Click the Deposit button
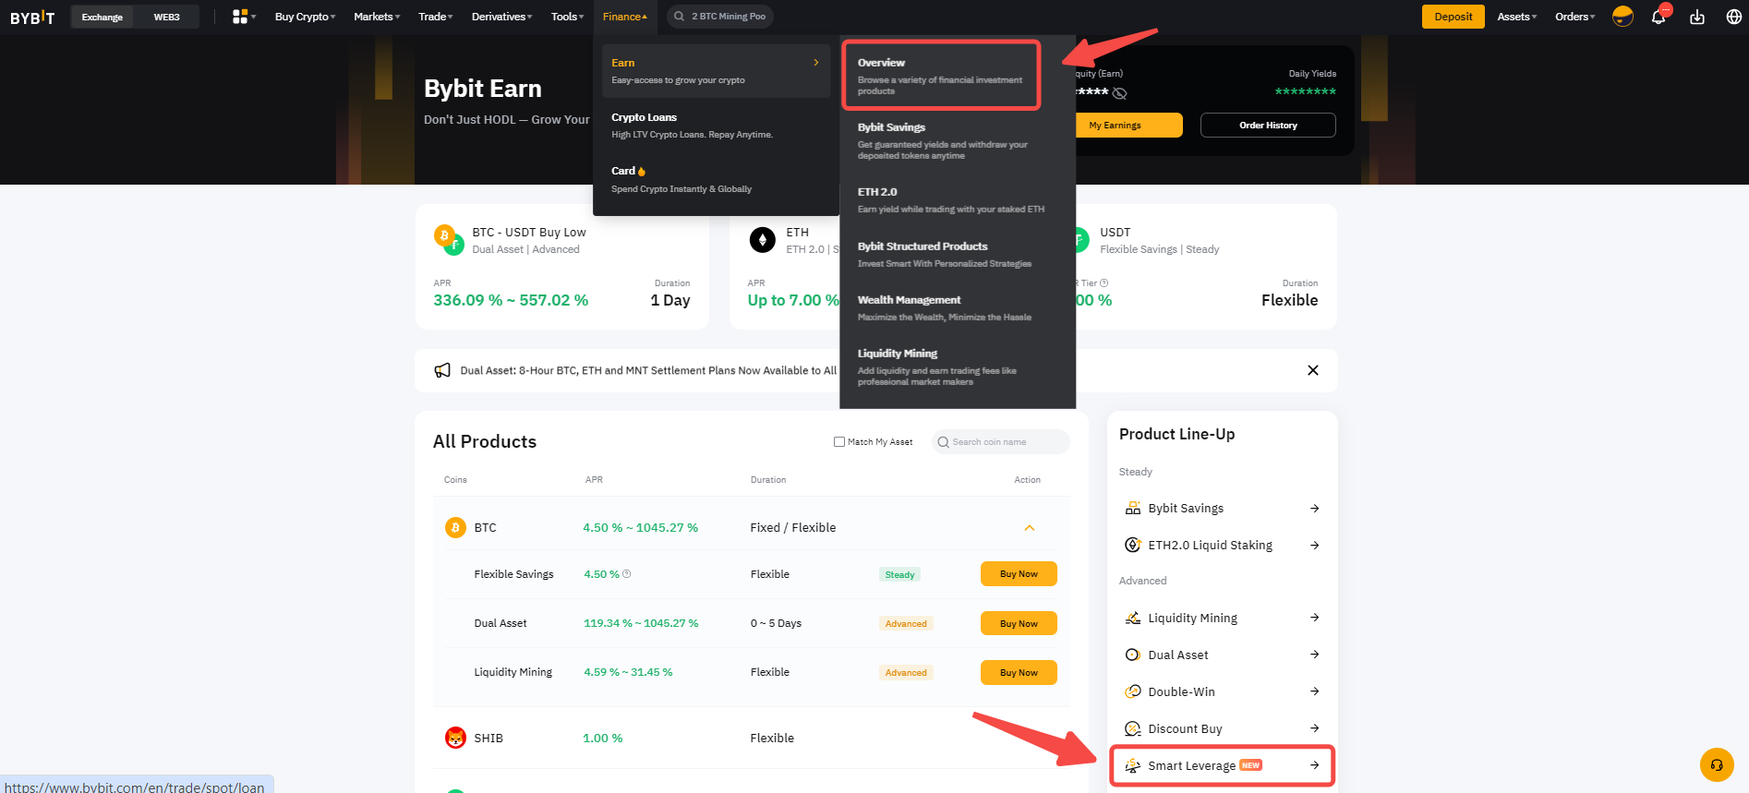Viewport: 1749px width, 793px height. click(x=1453, y=17)
